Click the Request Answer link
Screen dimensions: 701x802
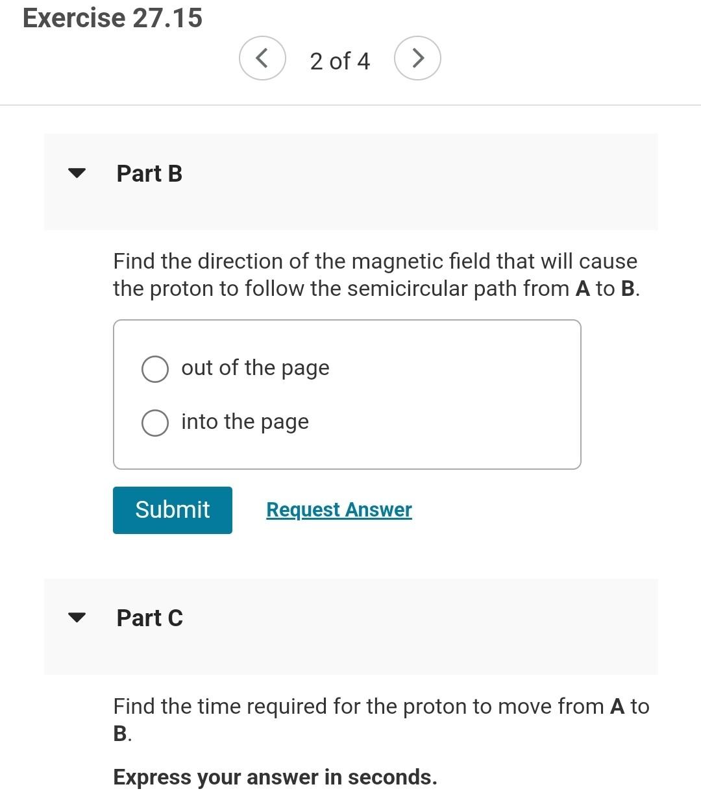click(338, 510)
